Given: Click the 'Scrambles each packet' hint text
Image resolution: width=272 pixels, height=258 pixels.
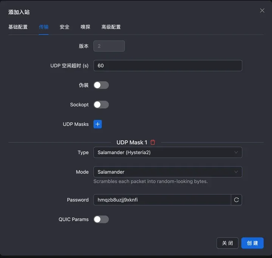Looking at the screenshot, I should 151,181.
